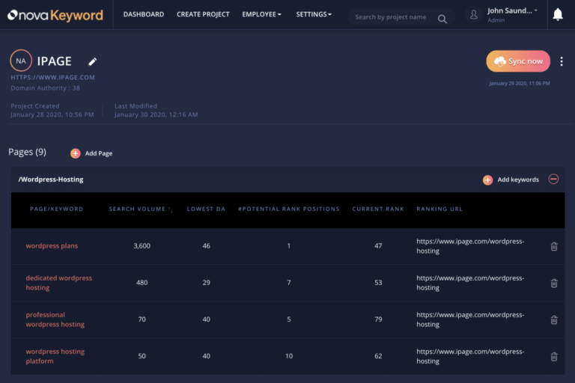The image size is (575, 383).
Task: Click the Ranking URL column header
Action: [x=439, y=209]
